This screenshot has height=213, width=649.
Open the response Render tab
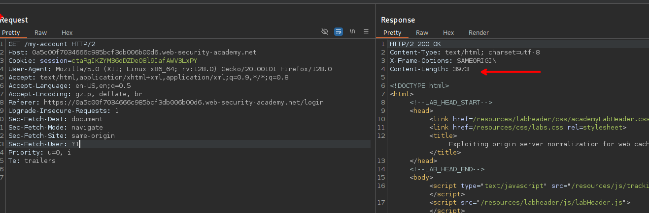(478, 33)
